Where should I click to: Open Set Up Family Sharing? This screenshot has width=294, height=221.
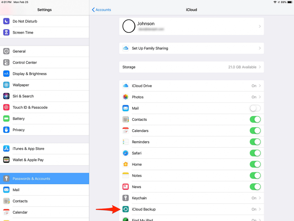pyautogui.click(x=192, y=48)
